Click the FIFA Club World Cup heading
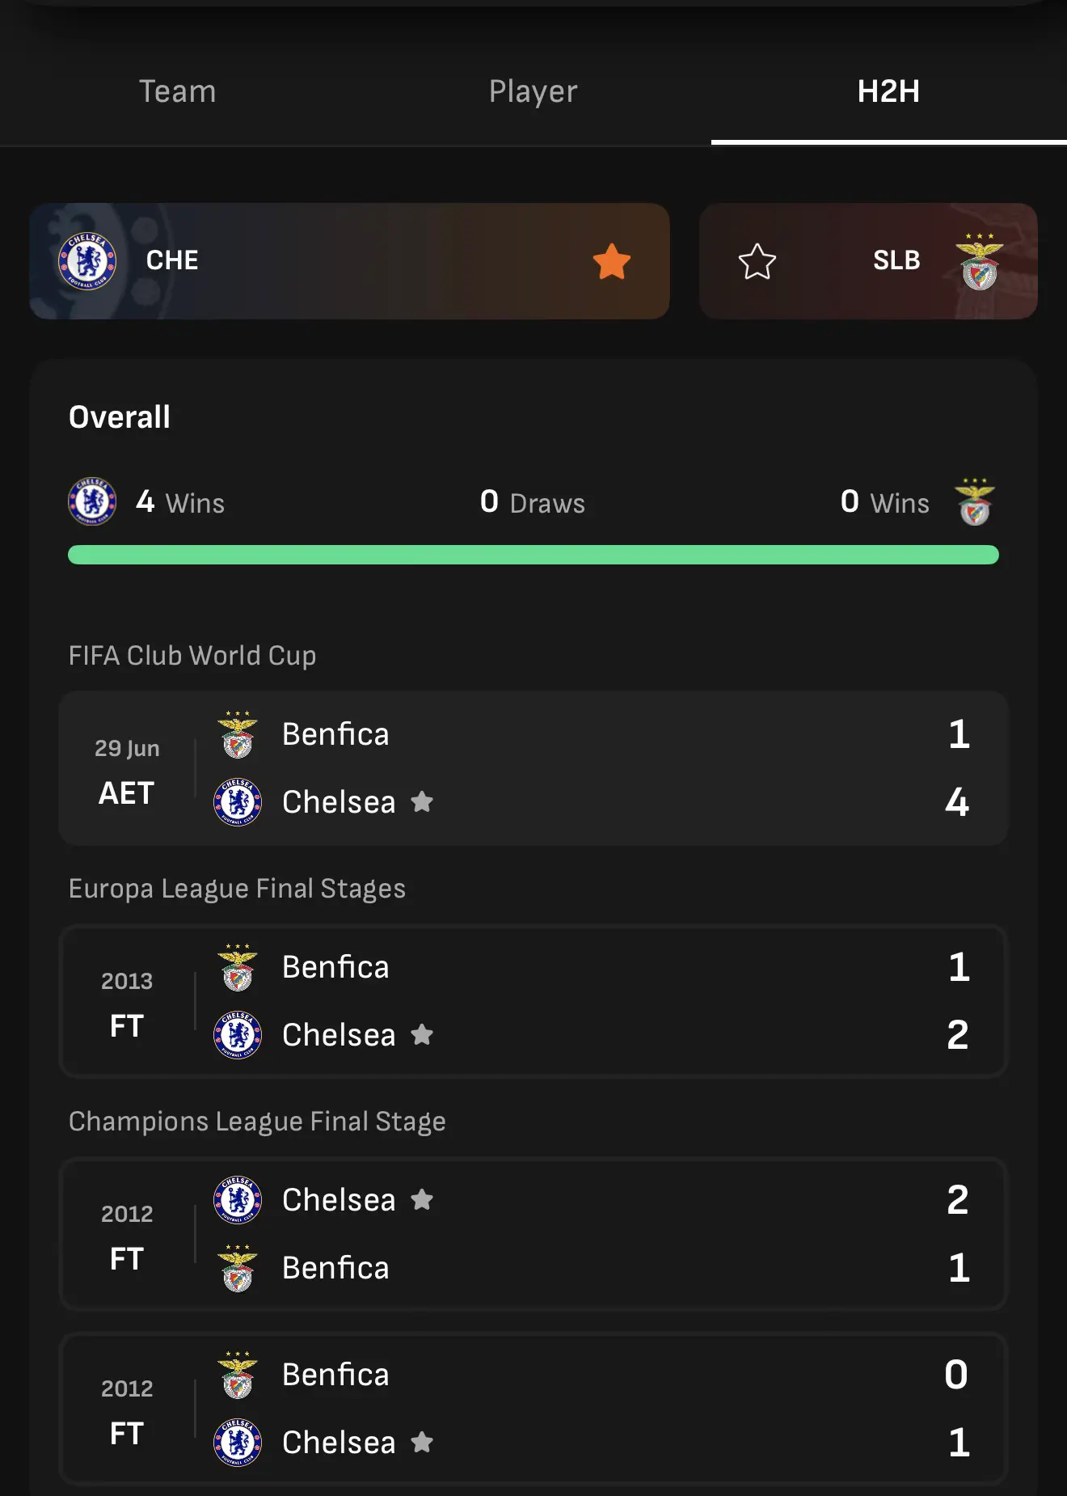The image size is (1067, 1496). pyautogui.click(x=192, y=655)
